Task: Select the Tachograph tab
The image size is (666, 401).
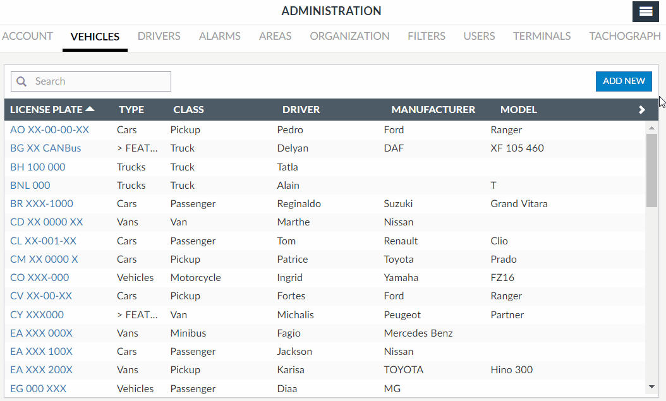Action: click(624, 36)
